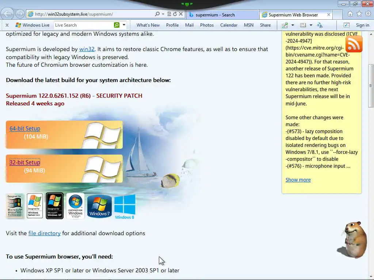
Task: Click the Supermium 122.0.6261.152 (R6) version heading
Action: tap(74, 96)
